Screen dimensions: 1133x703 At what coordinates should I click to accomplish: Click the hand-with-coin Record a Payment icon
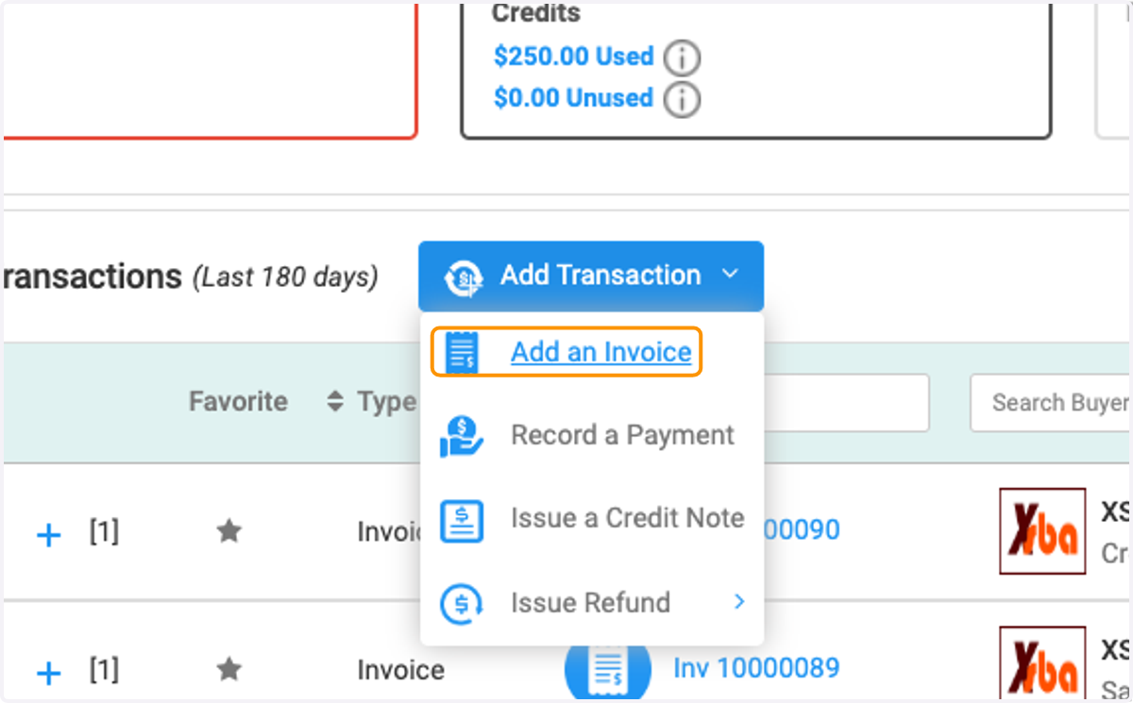[x=462, y=436]
